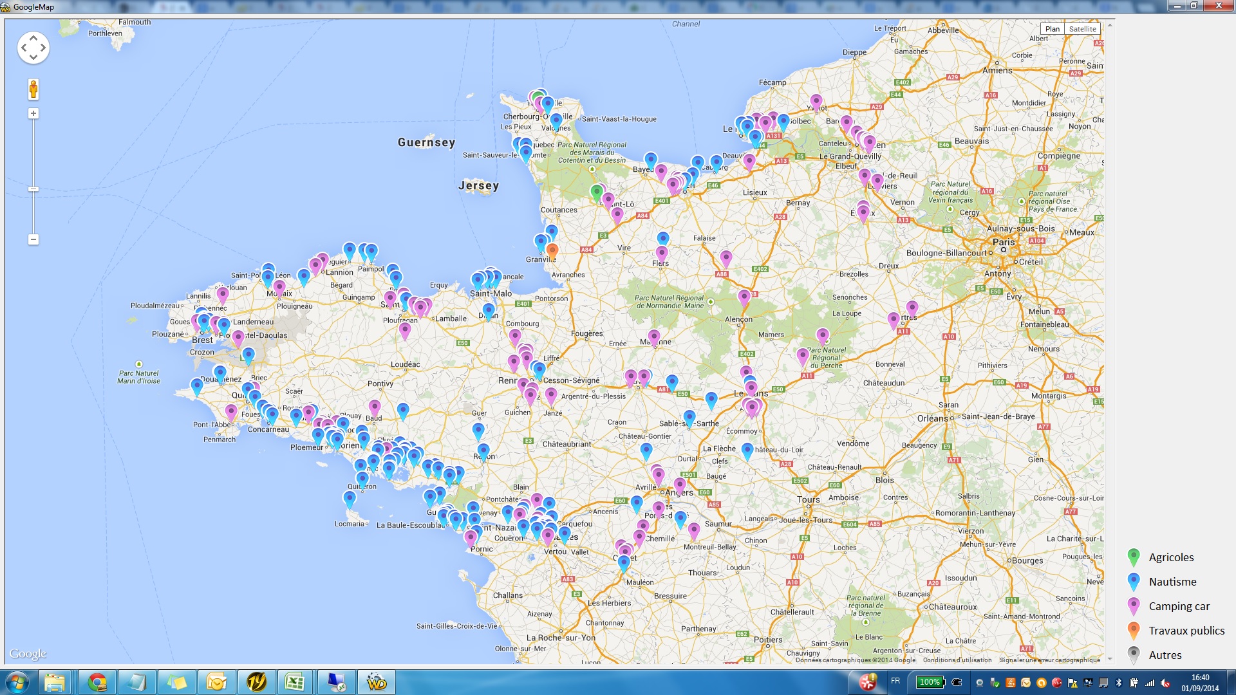
Task: Click Signaler une erreur cartographique link
Action: click(x=1050, y=660)
